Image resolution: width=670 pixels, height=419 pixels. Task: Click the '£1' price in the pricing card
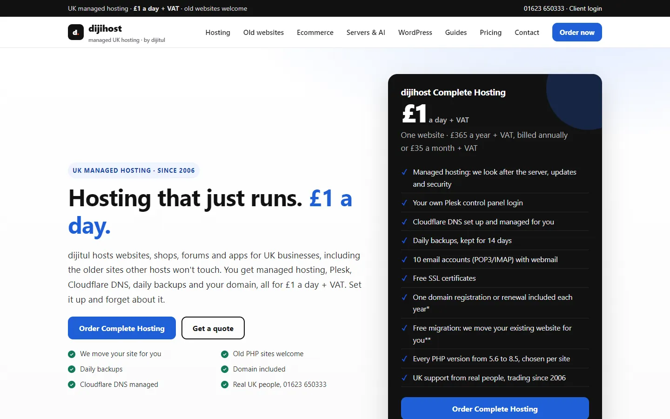point(414,114)
